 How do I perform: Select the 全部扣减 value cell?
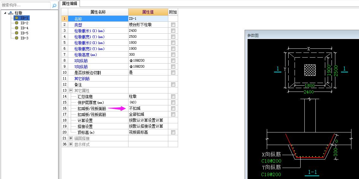pos(148,114)
